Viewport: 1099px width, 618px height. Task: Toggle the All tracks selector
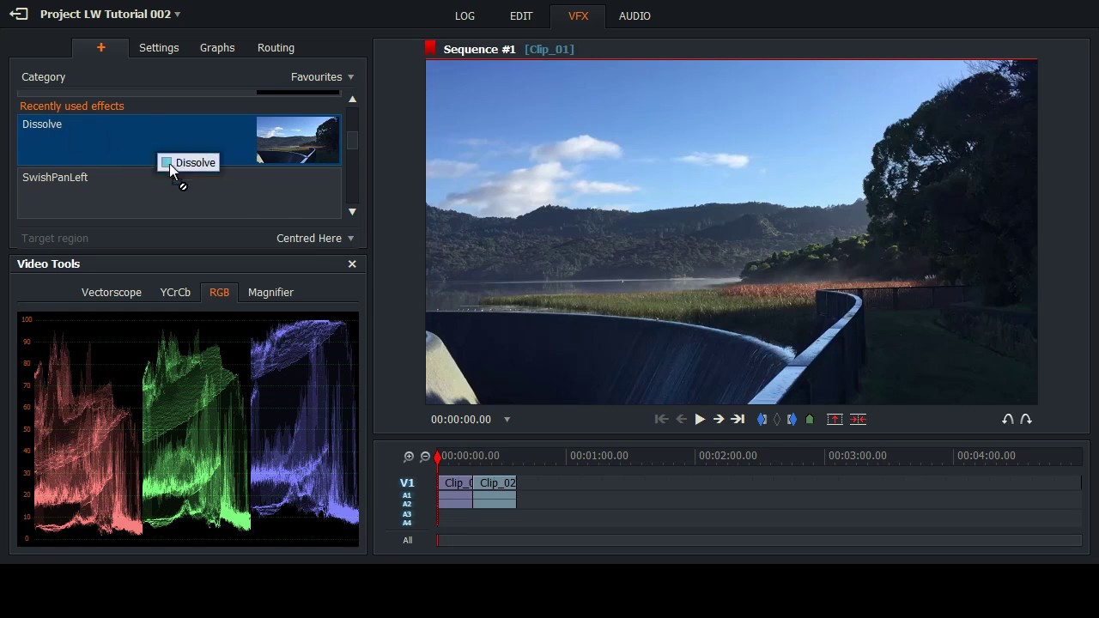tap(408, 540)
